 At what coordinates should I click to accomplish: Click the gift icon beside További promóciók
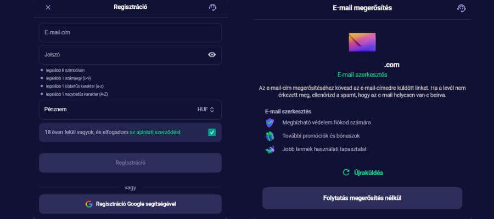(270, 136)
